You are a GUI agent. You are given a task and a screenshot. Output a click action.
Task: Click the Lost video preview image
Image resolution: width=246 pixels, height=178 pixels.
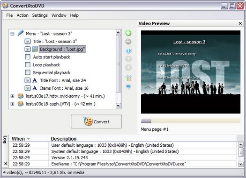191,72
